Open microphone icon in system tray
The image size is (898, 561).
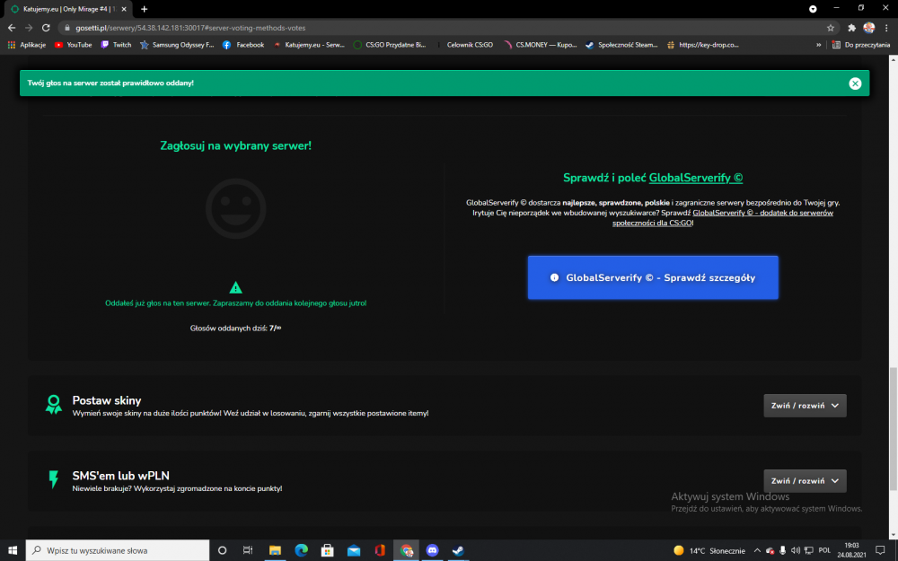coord(782,551)
